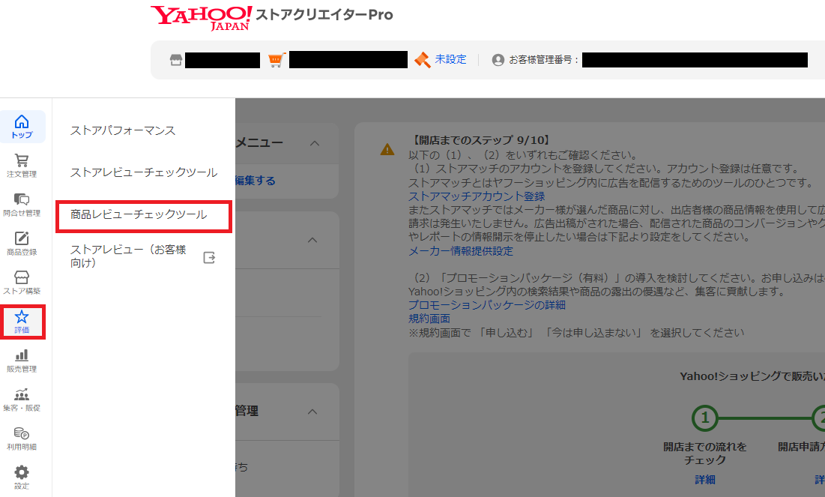Click the 未設定 auction link in header
The width and height of the screenshot is (825, 497).
coord(450,59)
